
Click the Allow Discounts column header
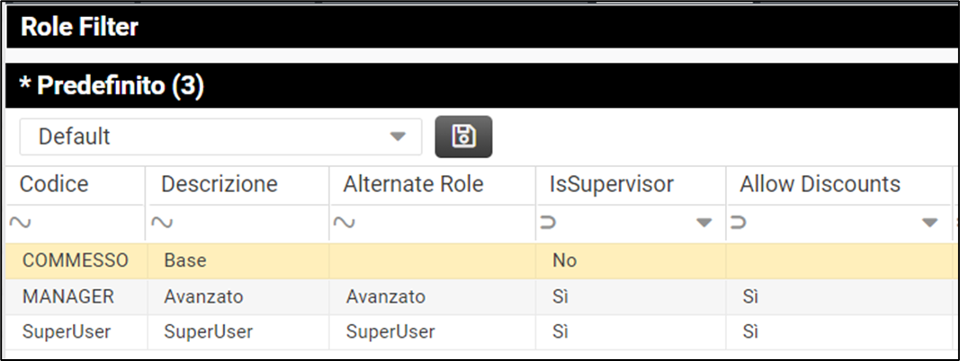pos(820,184)
